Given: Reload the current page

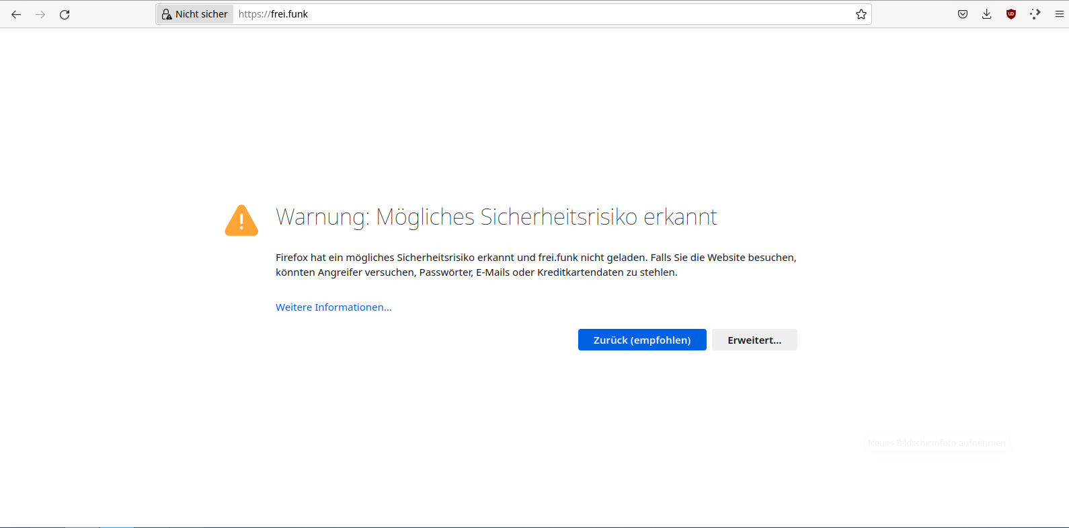Looking at the screenshot, I should [x=65, y=14].
